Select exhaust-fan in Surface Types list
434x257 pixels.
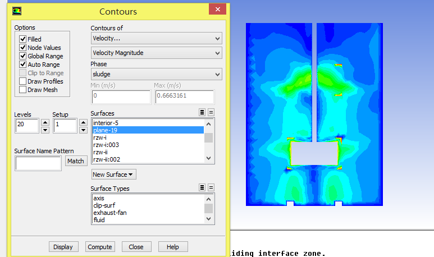(148, 213)
